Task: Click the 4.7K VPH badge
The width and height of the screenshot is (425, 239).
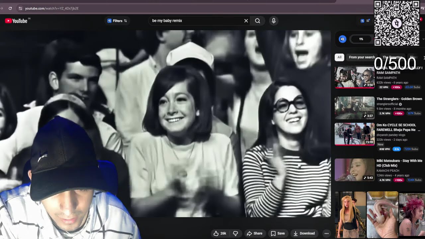Action: click(x=384, y=180)
